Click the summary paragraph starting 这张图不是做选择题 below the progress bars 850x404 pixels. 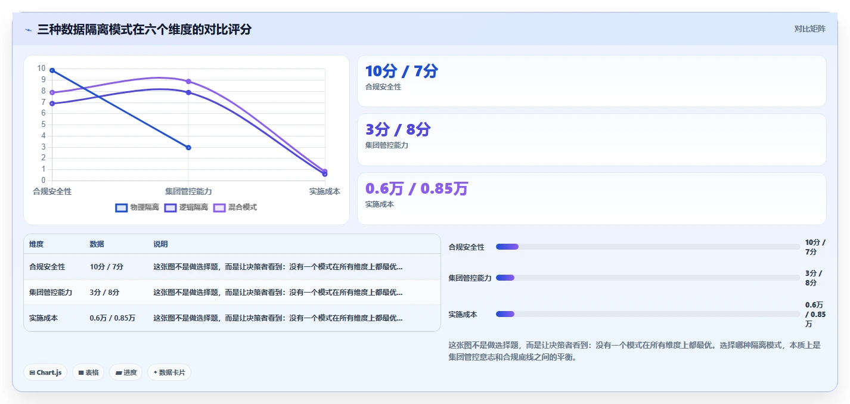click(635, 352)
